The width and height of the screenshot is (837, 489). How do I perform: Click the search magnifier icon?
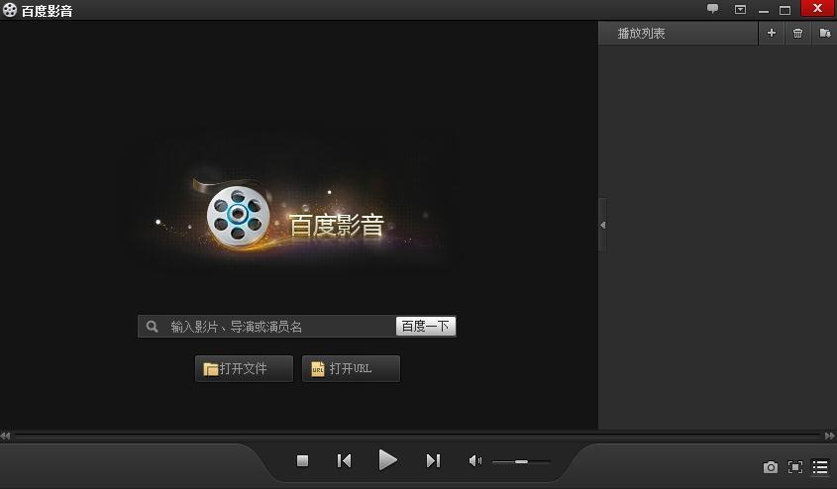point(153,327)
